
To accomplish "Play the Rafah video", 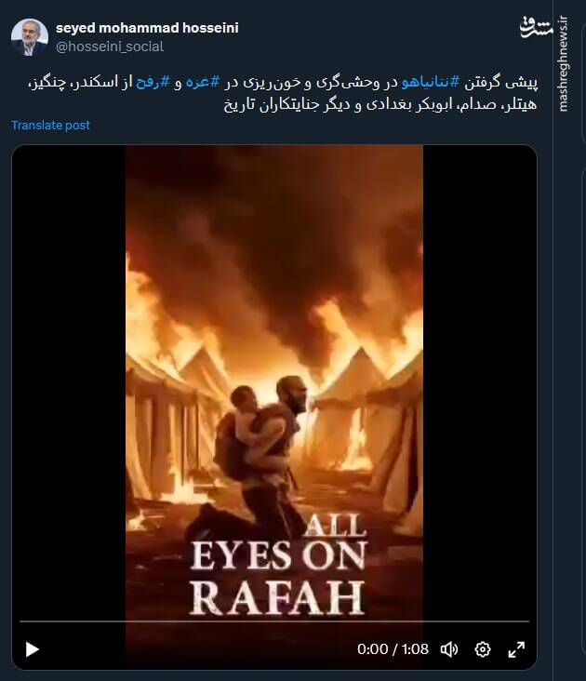I will (x=33, y=649).
